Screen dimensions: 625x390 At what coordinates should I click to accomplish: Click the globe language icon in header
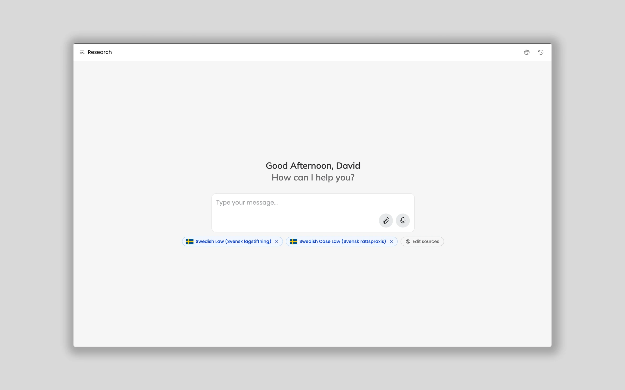[527, 52]
